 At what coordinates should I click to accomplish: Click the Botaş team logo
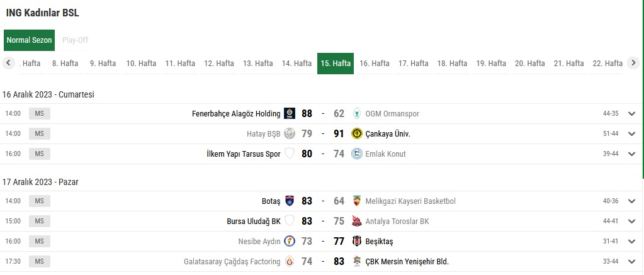pyautogui.click(x=290, y=201)
